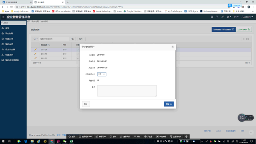Open the My Oracle Support bookmark

pyautogui.click(x=173, y=11)
